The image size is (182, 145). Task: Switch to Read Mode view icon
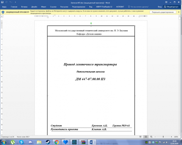coord(140,137)
